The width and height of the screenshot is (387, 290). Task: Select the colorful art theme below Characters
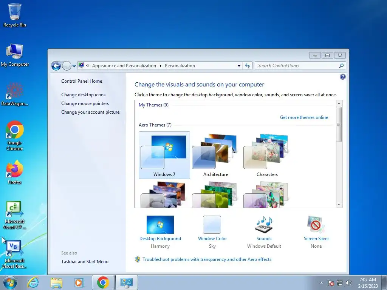point(266,195)
